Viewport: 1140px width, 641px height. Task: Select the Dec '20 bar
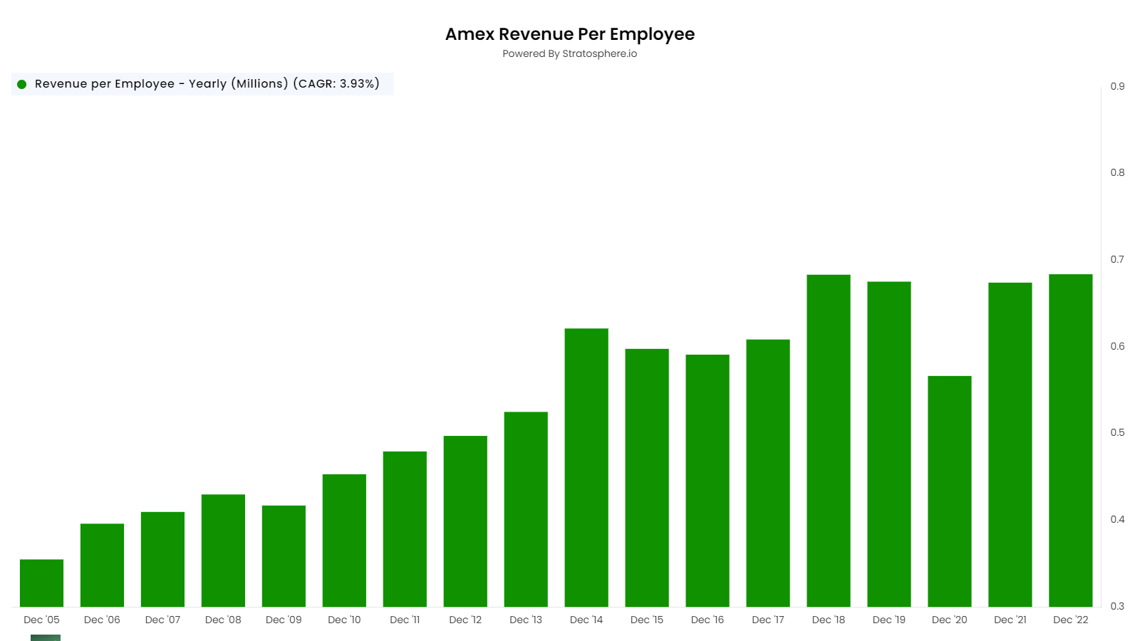click(950, 491)
